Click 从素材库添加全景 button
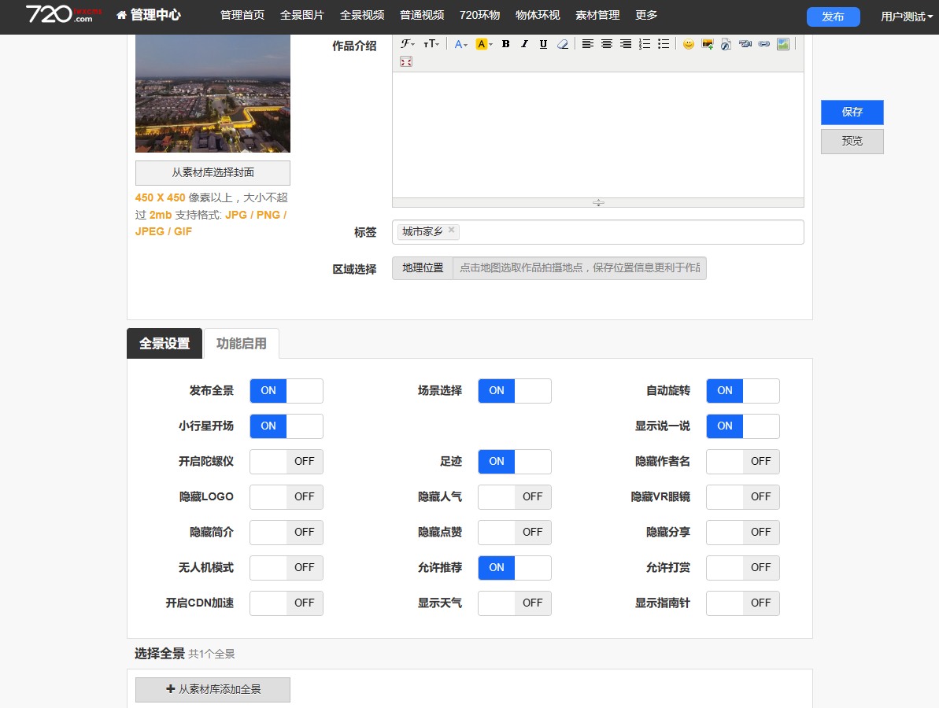 (x=213, y=689)
